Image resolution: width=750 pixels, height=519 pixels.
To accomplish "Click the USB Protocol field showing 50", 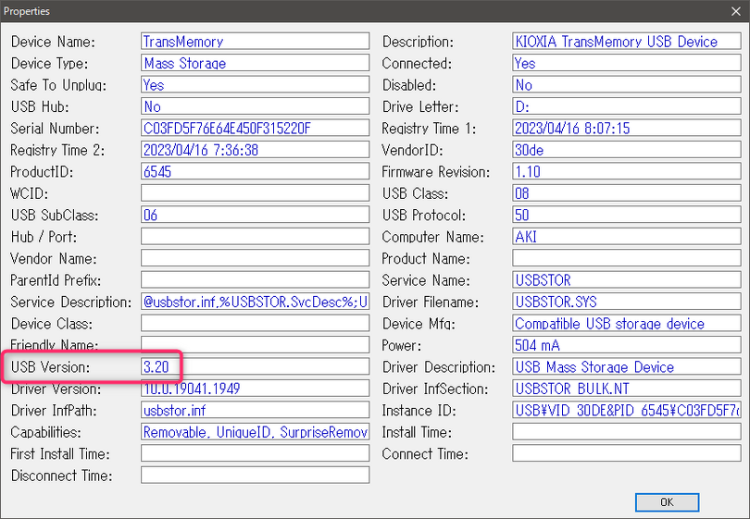I will tap(627, 215).
